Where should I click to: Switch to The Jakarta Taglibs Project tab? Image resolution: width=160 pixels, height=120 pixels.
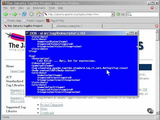27,26
